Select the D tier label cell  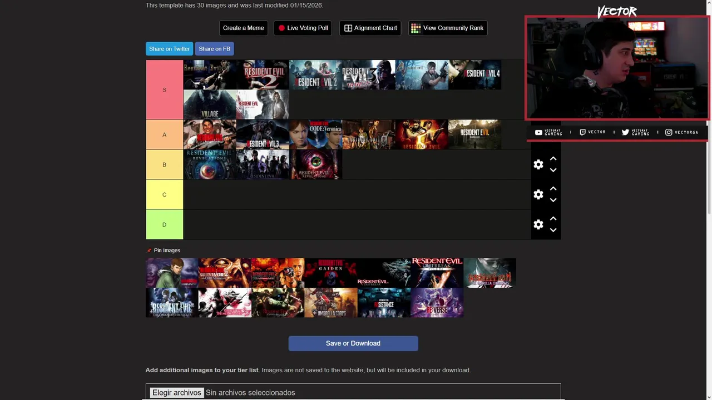[x=165, y=224]
